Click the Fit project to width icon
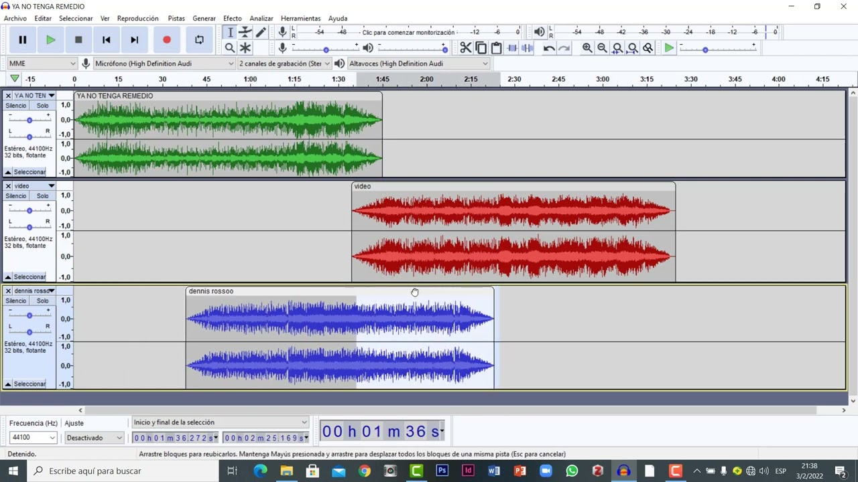 point(633,48)
